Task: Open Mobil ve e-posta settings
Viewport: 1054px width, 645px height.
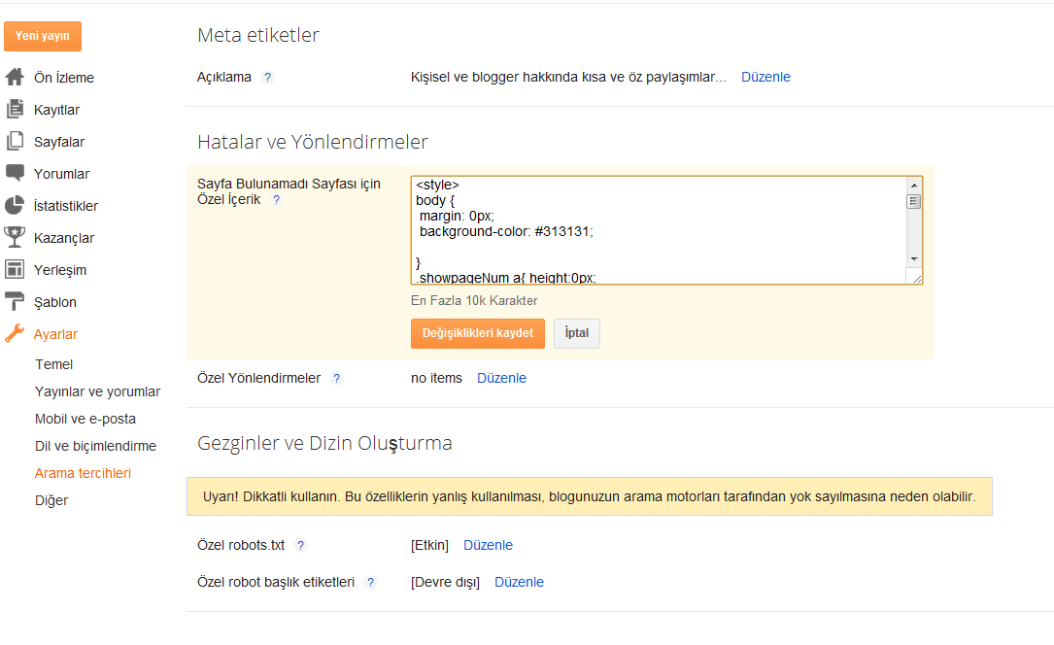Action: 85,420
